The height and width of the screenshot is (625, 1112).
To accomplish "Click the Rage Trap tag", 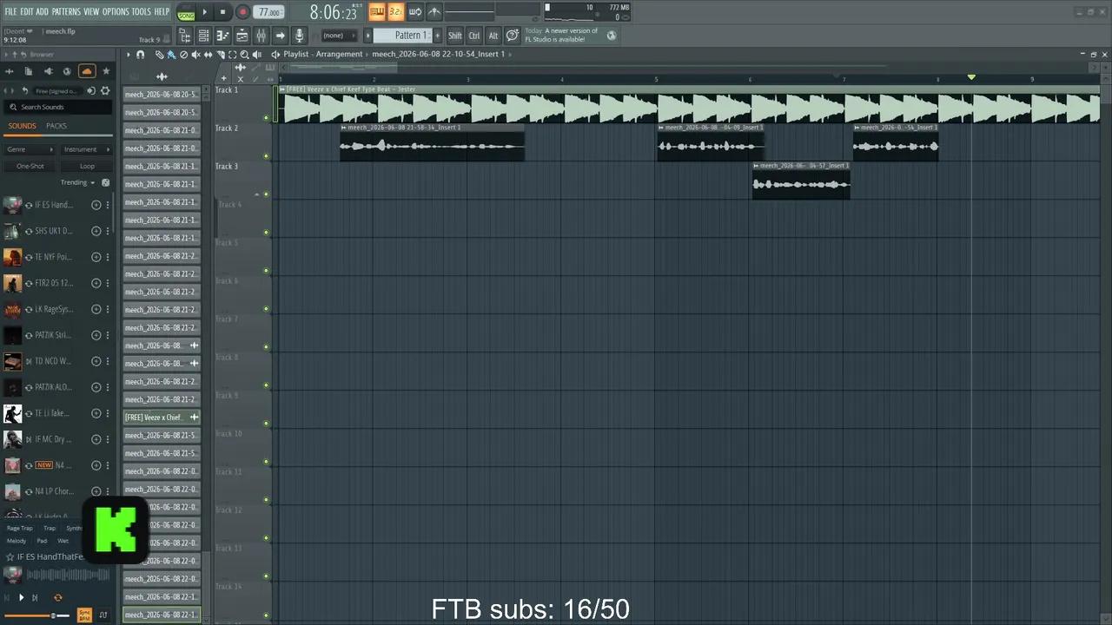I will 20,528.
